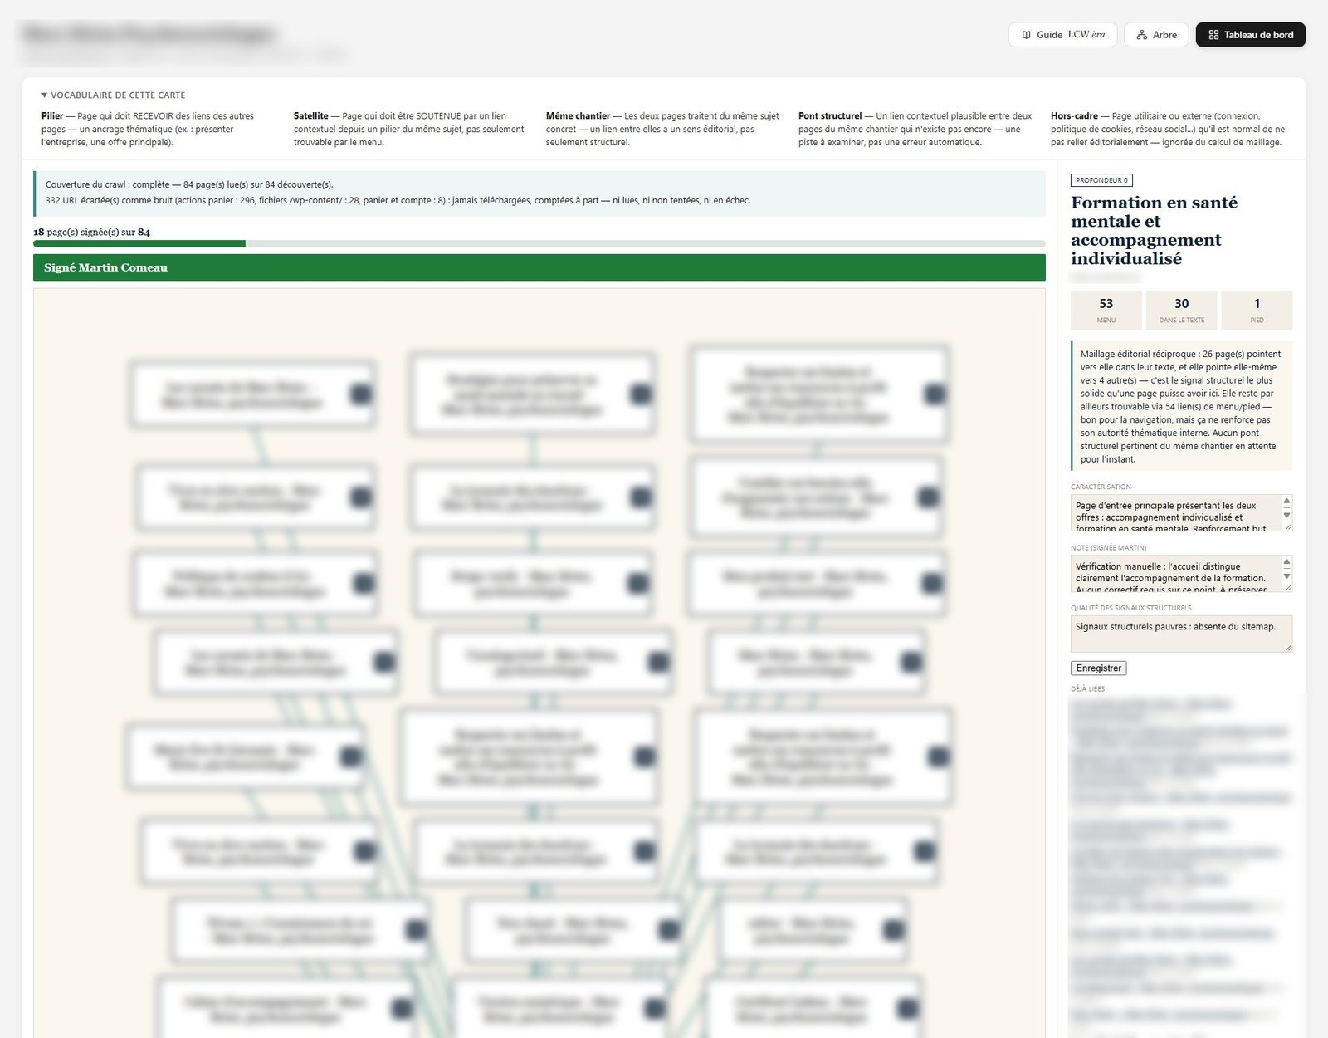This screenshot has height=1038, width=1328.
Task: Click the 'Même chantier' vocabulary term
Action: [x=578, y=116]
